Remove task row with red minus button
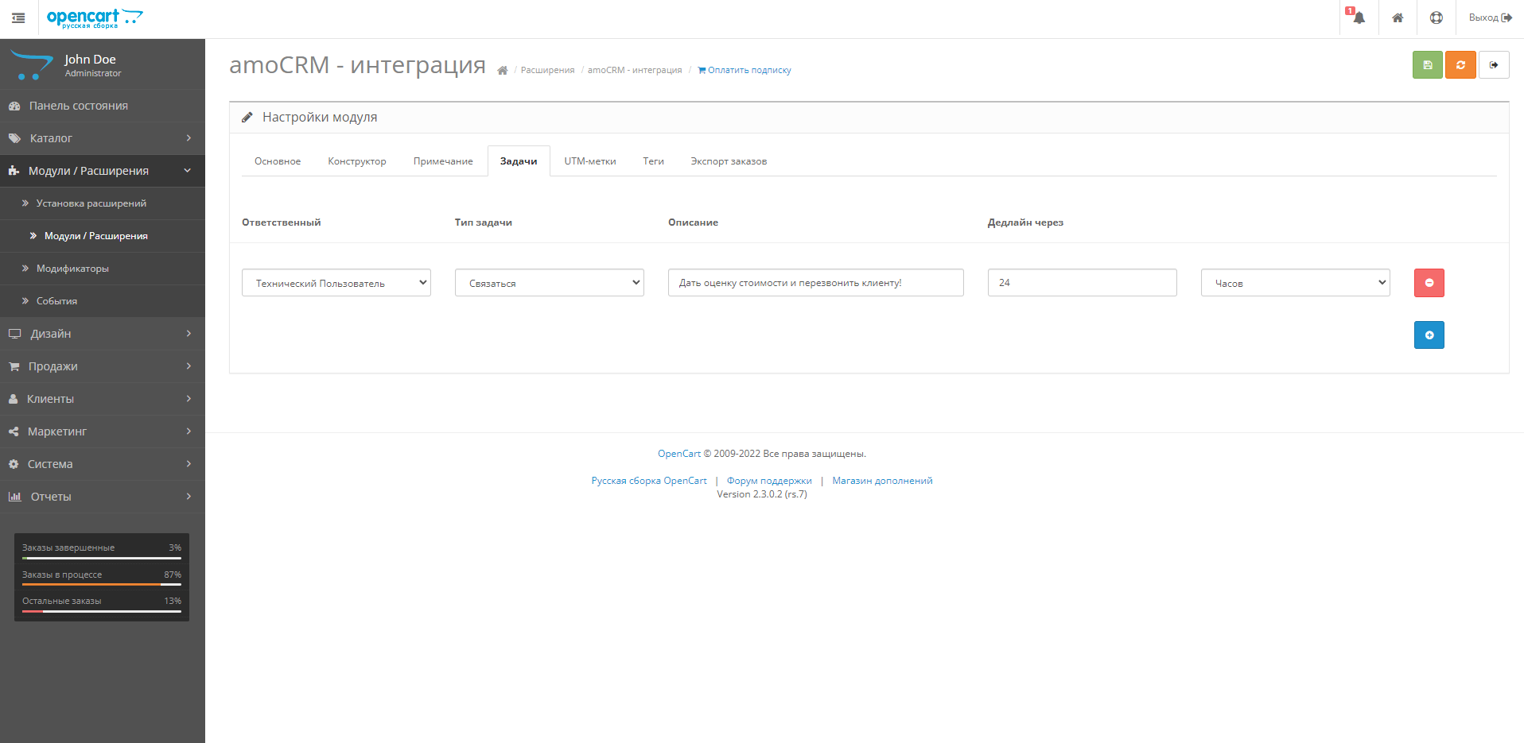The width and height of the screenshot is (1524, 743). coord(1429,282)
